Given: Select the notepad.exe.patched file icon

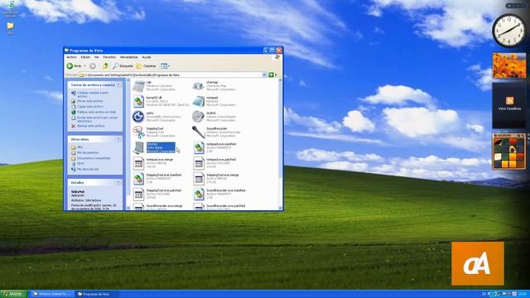Looking at the screenshot, I should coord(199,163).
